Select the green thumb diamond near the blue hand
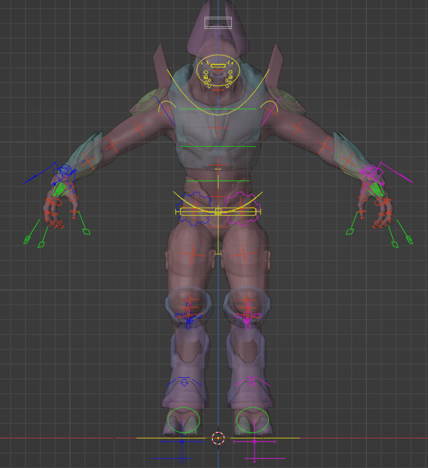Screen dimensions: 428x468 pos(86,232)
